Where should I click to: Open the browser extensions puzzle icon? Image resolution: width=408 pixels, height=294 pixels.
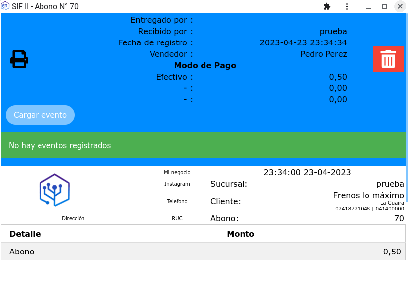327,6
